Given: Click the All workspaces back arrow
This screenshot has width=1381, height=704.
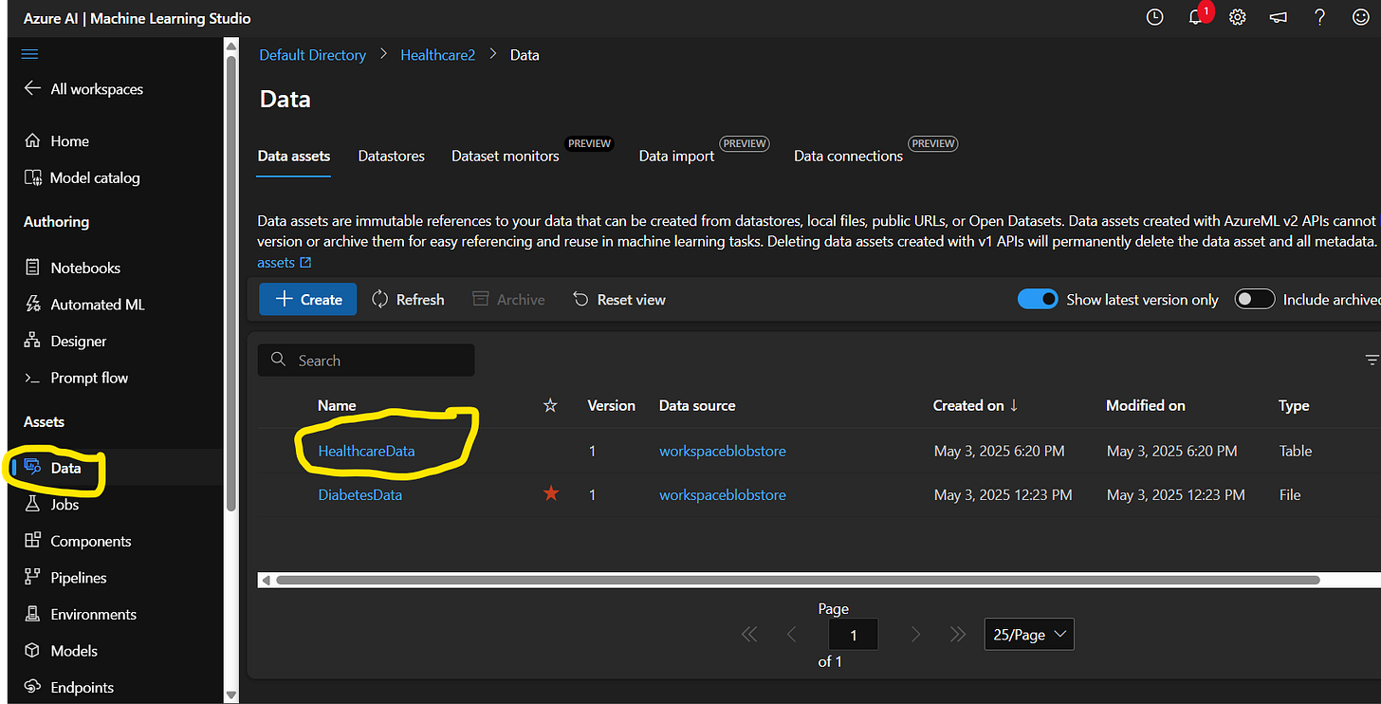Looking at the screenshot, I should (x=32, y=88).
